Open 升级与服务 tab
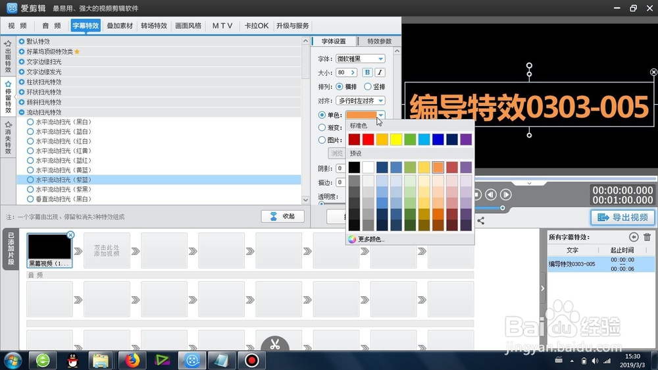 click(x=293, y=26)
